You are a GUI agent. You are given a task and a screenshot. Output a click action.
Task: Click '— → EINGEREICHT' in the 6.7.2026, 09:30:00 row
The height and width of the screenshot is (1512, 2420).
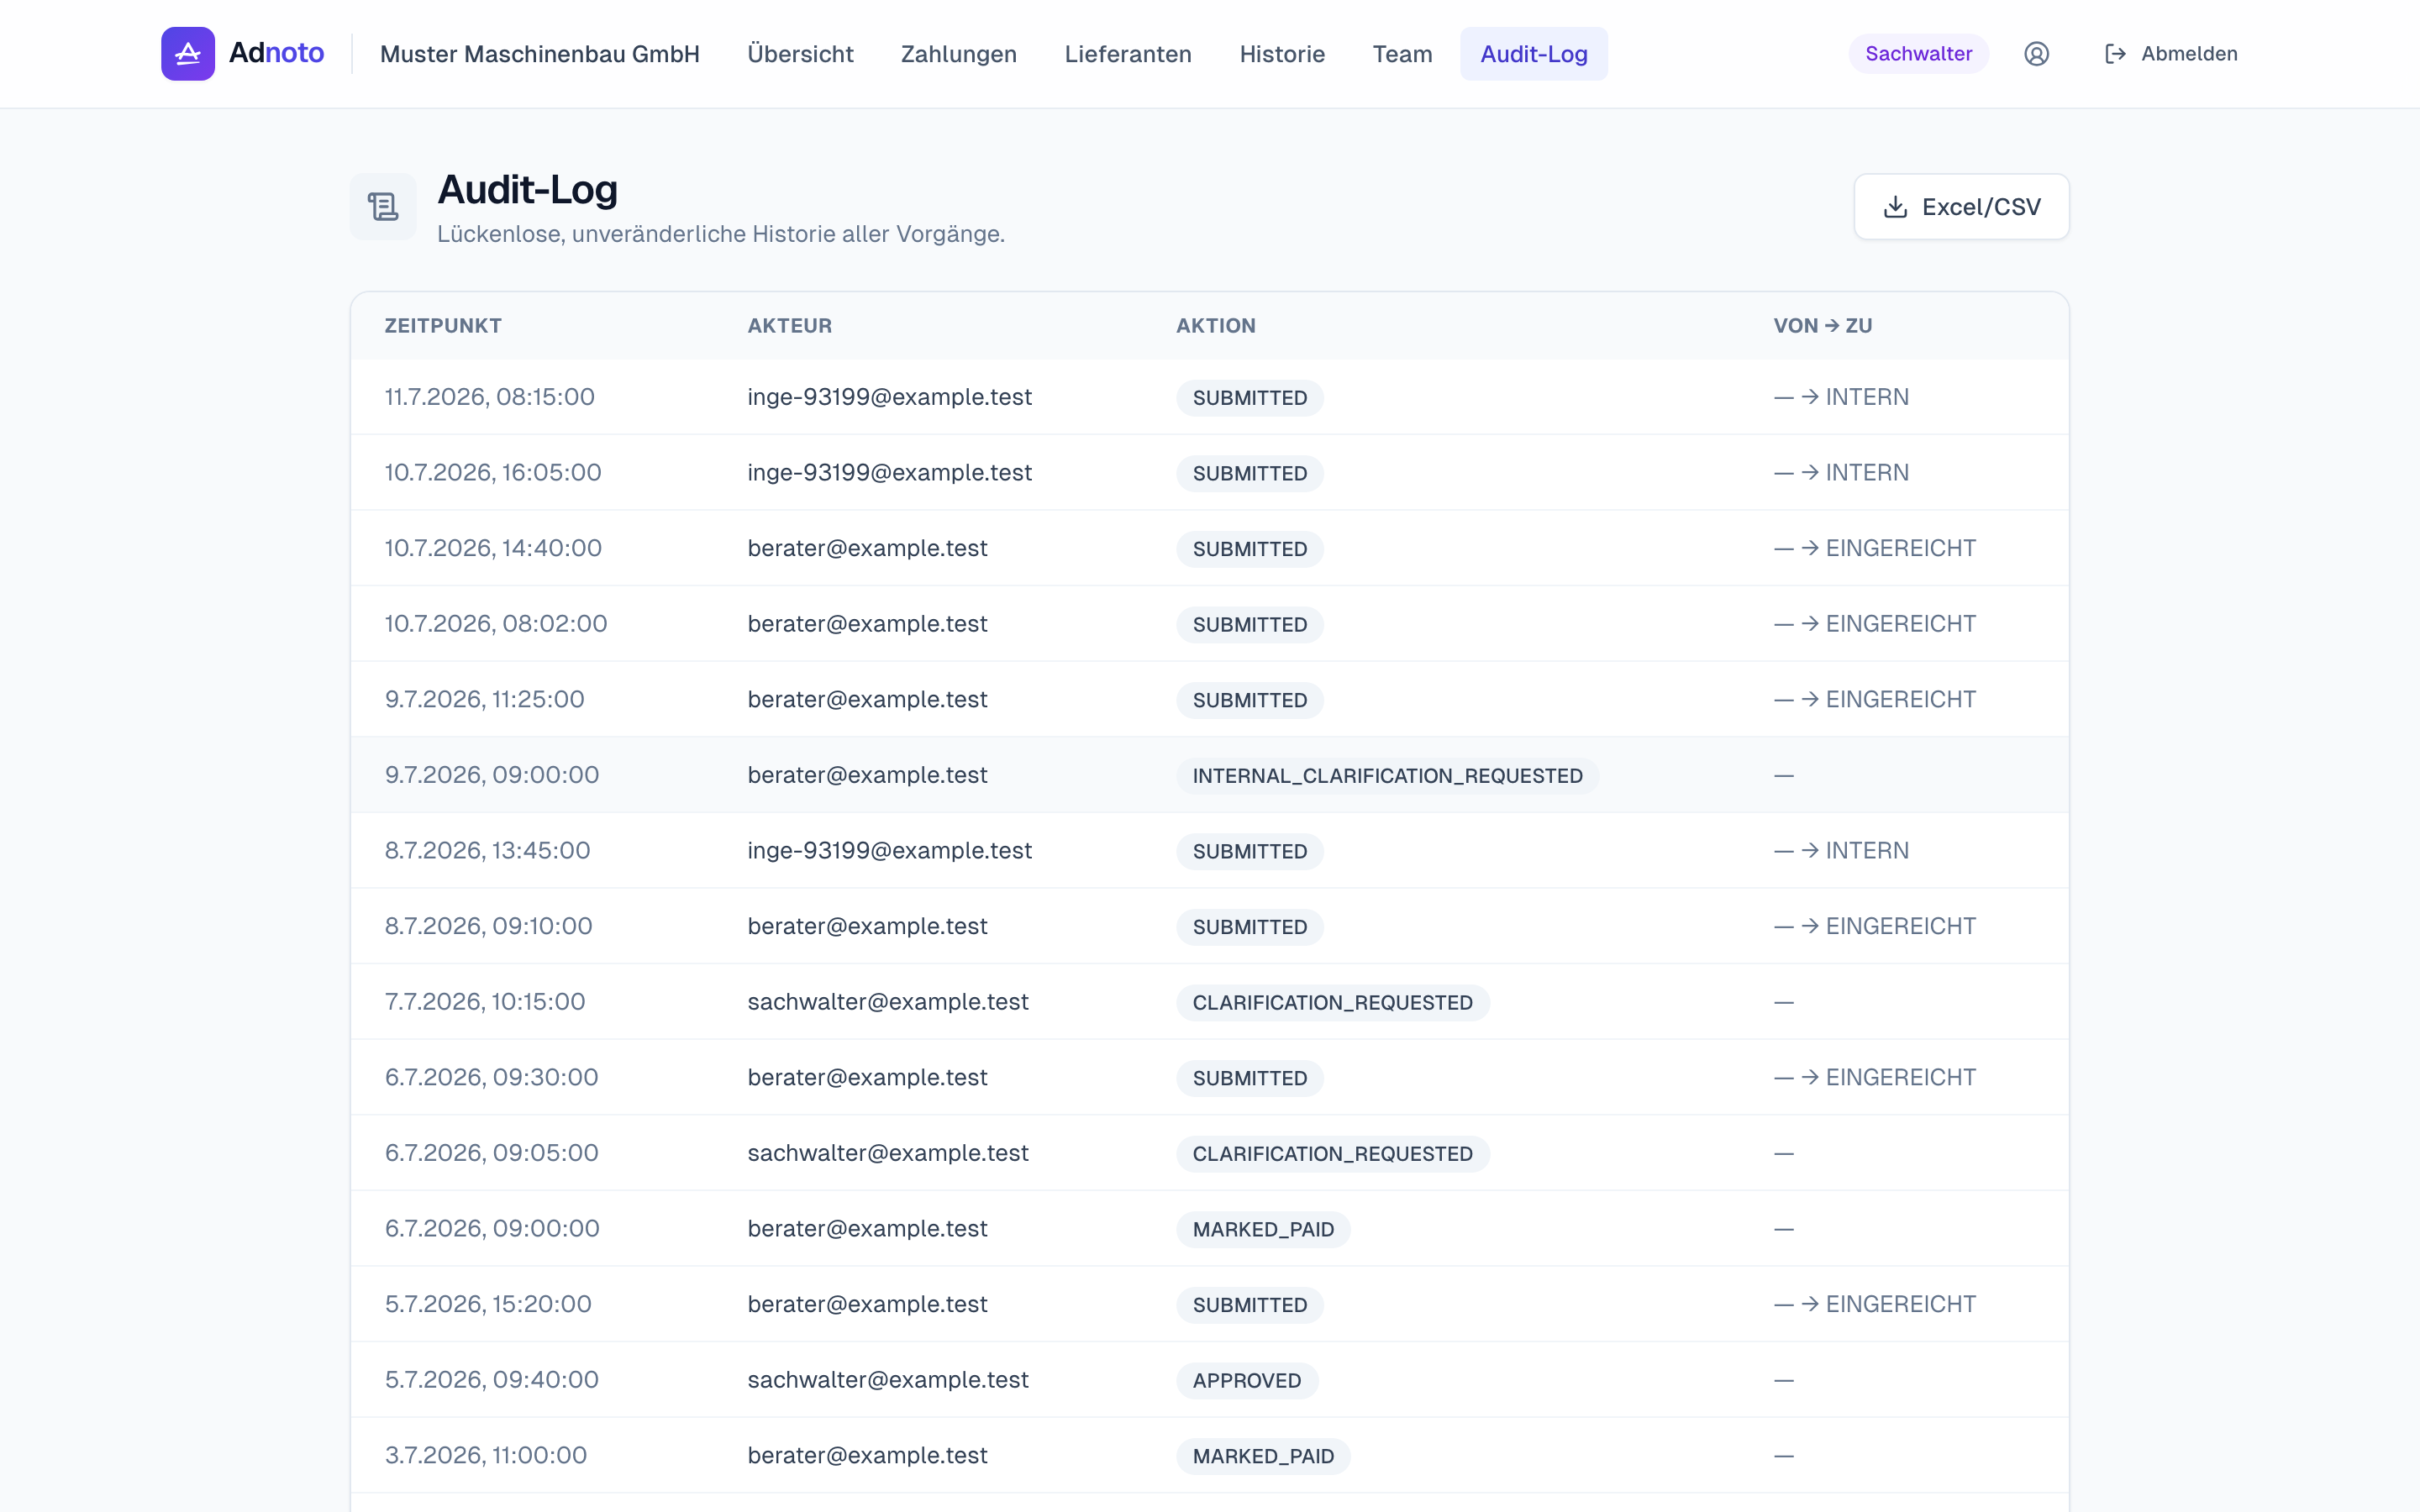(1875, 1077)
